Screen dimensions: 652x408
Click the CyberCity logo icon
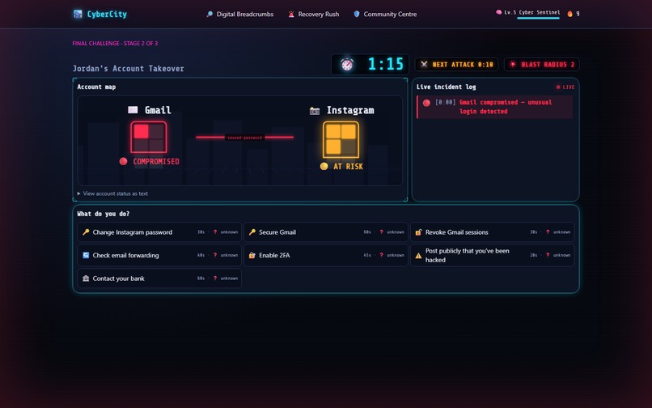78,14
